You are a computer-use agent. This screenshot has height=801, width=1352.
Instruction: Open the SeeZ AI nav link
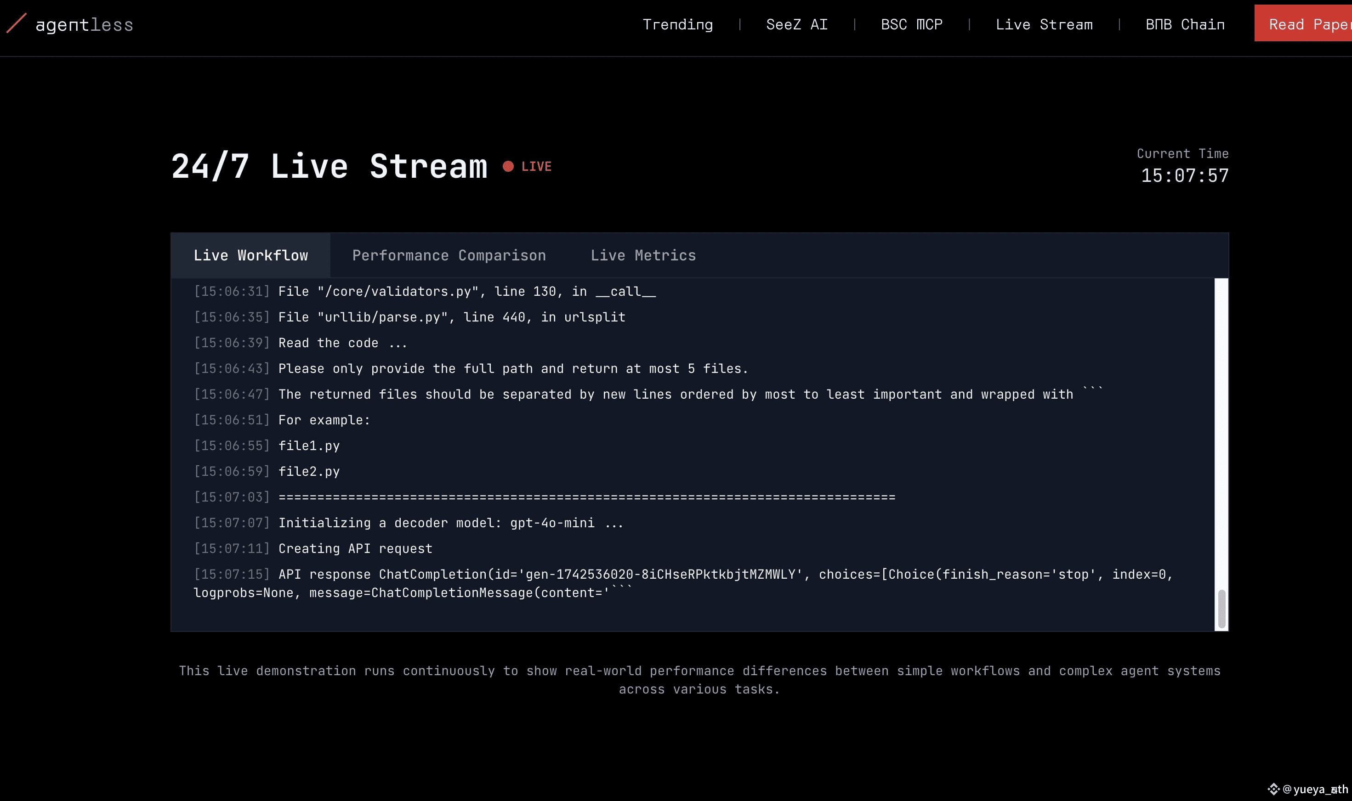click(x=796, y=25)
